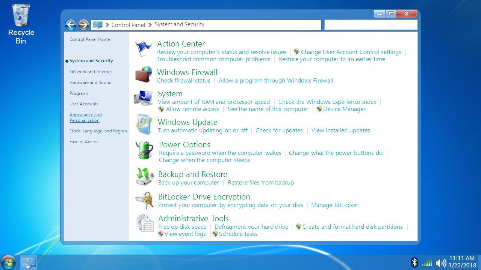Select Clock, Language, and Region in sidebar
Image resolution: width=481 pixels, height=270 pixels.
tap(98, 131)
